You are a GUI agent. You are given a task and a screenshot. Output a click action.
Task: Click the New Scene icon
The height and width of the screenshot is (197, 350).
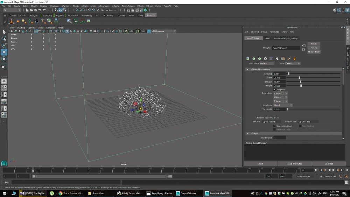[27, 10]
